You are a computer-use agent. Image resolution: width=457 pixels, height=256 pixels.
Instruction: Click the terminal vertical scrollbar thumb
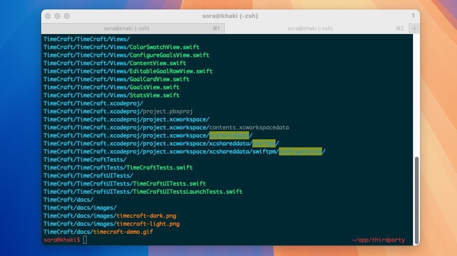click(x=416, y=200)
